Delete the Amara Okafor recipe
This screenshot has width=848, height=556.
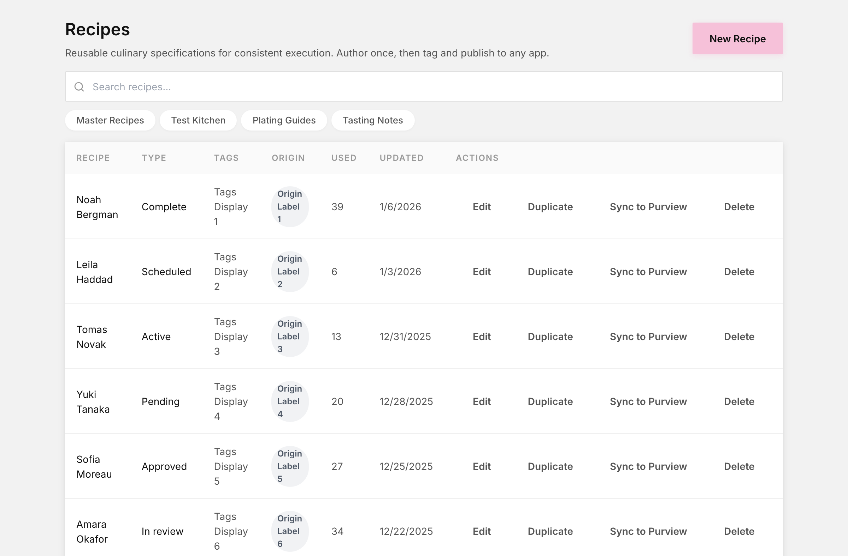[x=739, y=531]
